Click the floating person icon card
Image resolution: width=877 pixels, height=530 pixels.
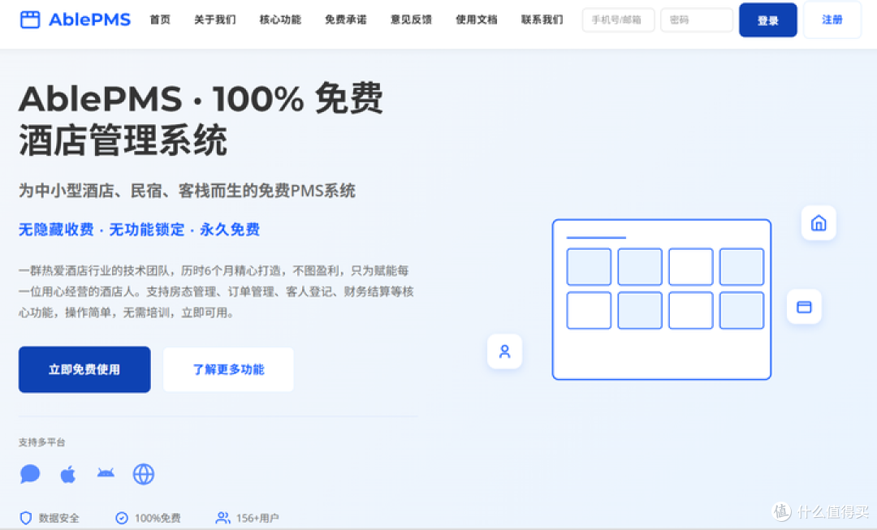point(504,351)
